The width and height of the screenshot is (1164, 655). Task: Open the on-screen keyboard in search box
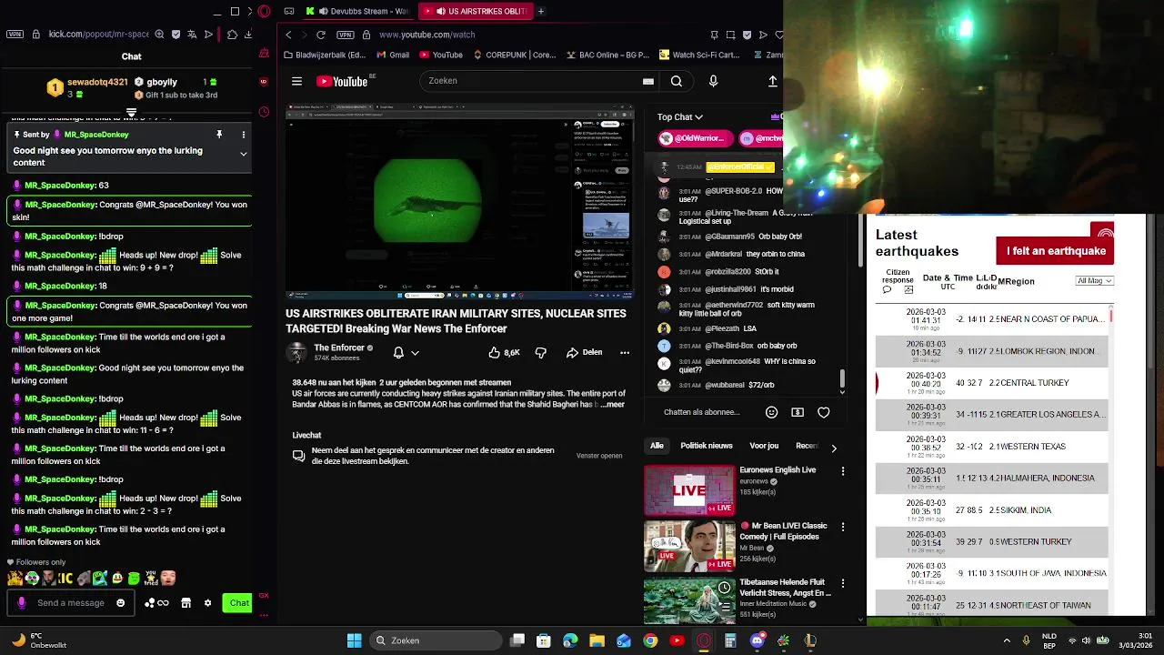(648, 81)
